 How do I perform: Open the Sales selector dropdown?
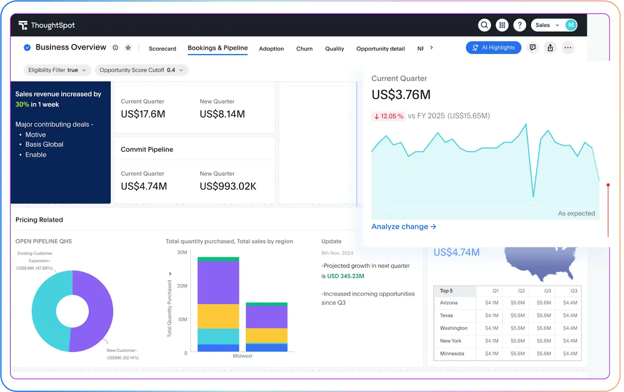[547, 25]
